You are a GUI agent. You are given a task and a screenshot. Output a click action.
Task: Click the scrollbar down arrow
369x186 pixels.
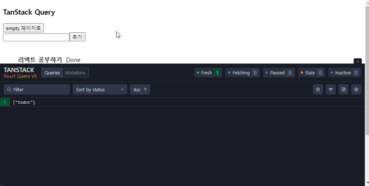[367, 183]
